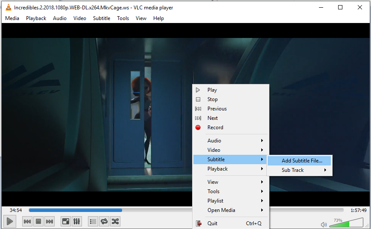
Task: Open the Audio menu in menu bar
Action: pyautogui.click(x=60, y=18)
